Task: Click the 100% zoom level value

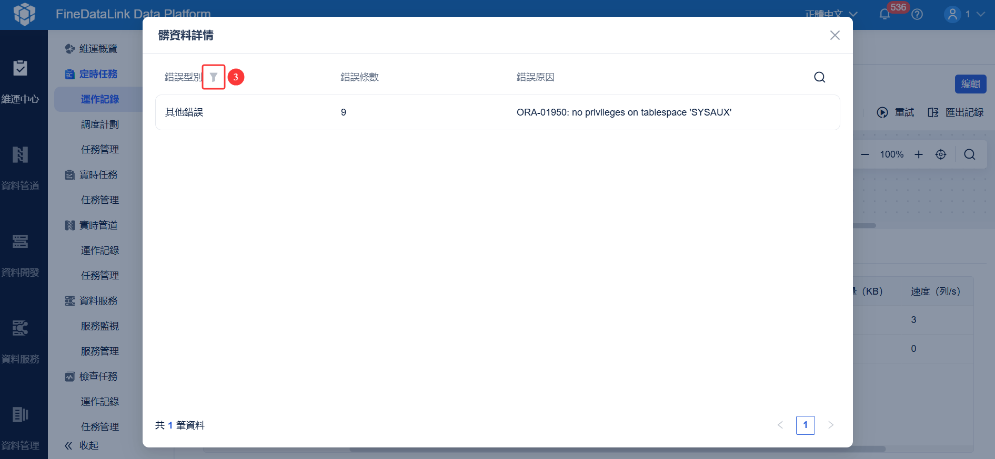Action: 892,154
